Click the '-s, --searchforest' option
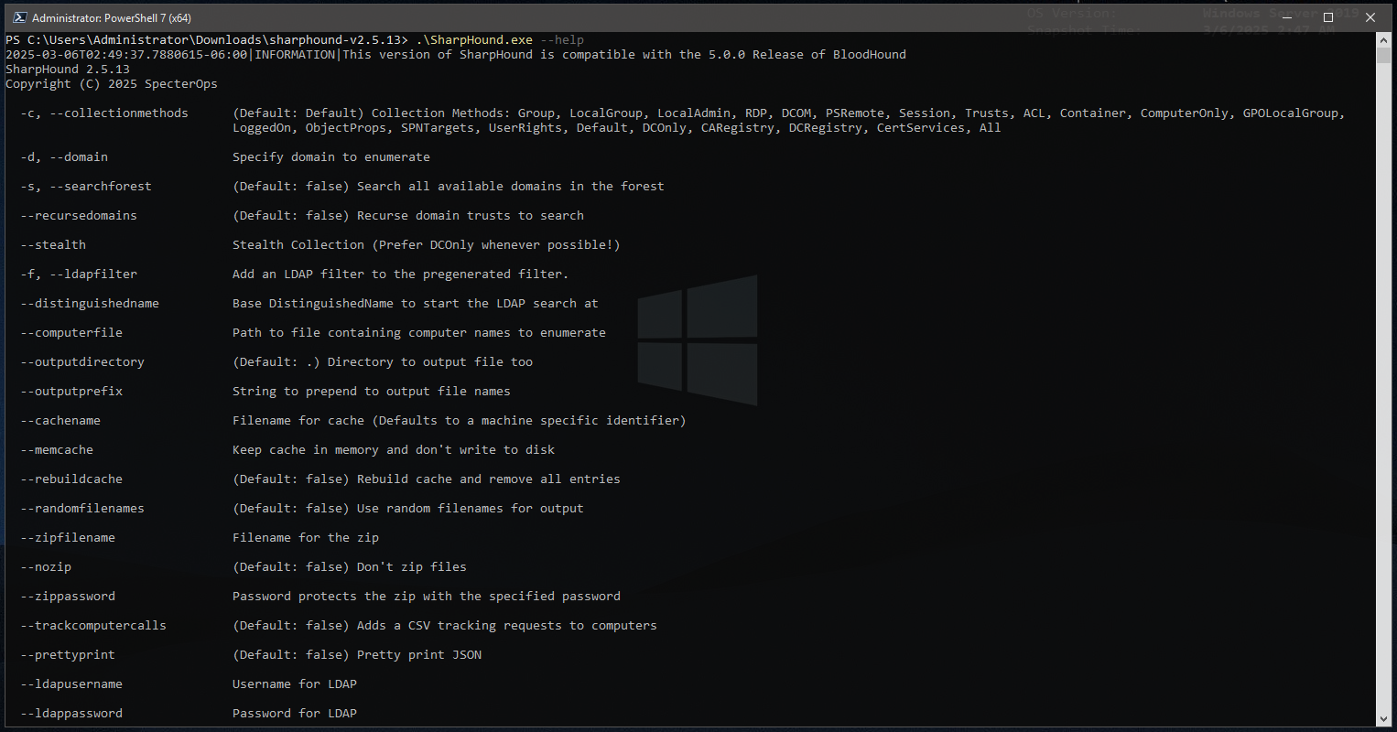 point(86,187)
